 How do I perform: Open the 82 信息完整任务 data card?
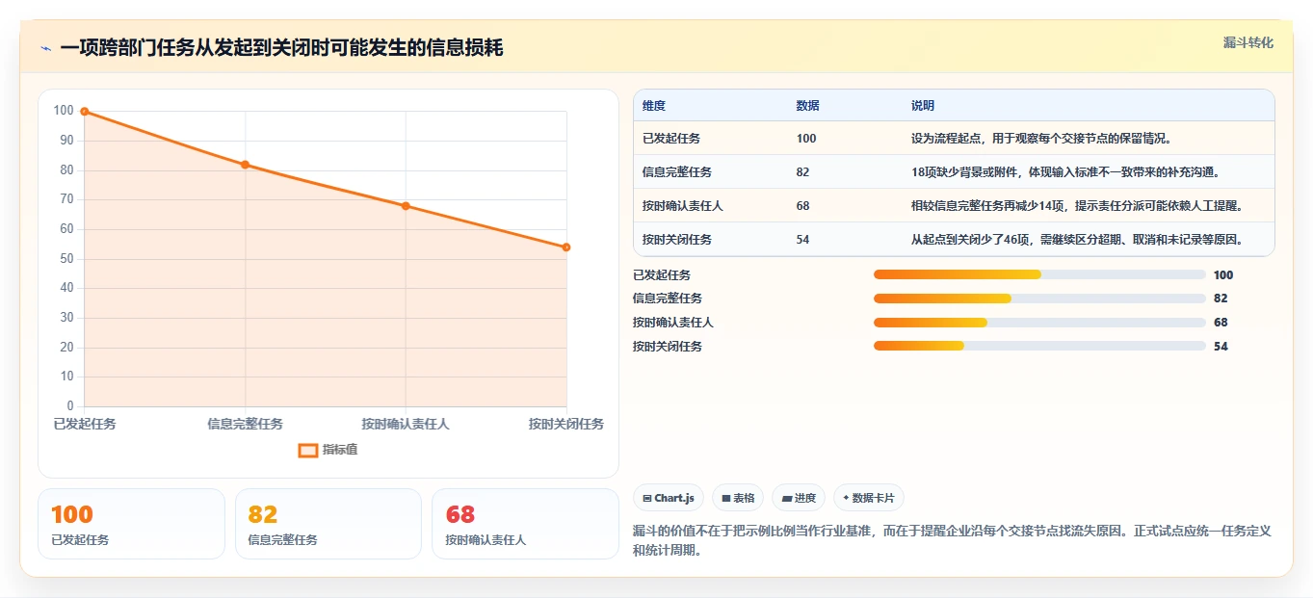click(x=328, y=524)
